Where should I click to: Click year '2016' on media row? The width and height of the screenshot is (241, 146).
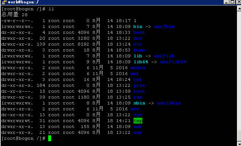(x=122, y=68)
